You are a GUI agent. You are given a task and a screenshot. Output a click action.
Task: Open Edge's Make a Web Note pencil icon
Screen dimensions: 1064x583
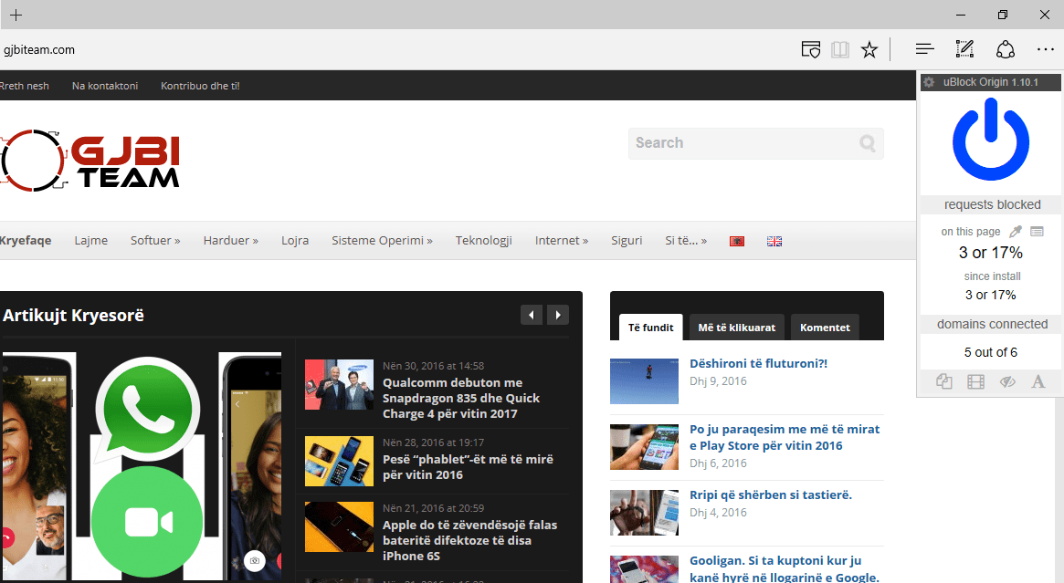tap(964, 48)
